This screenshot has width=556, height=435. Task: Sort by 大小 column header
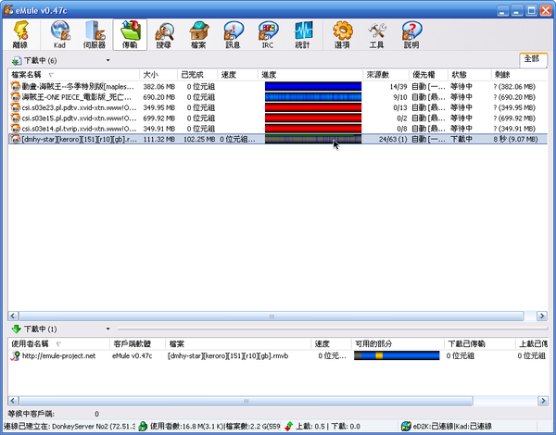pyautogui.click(x=158, y=75)
